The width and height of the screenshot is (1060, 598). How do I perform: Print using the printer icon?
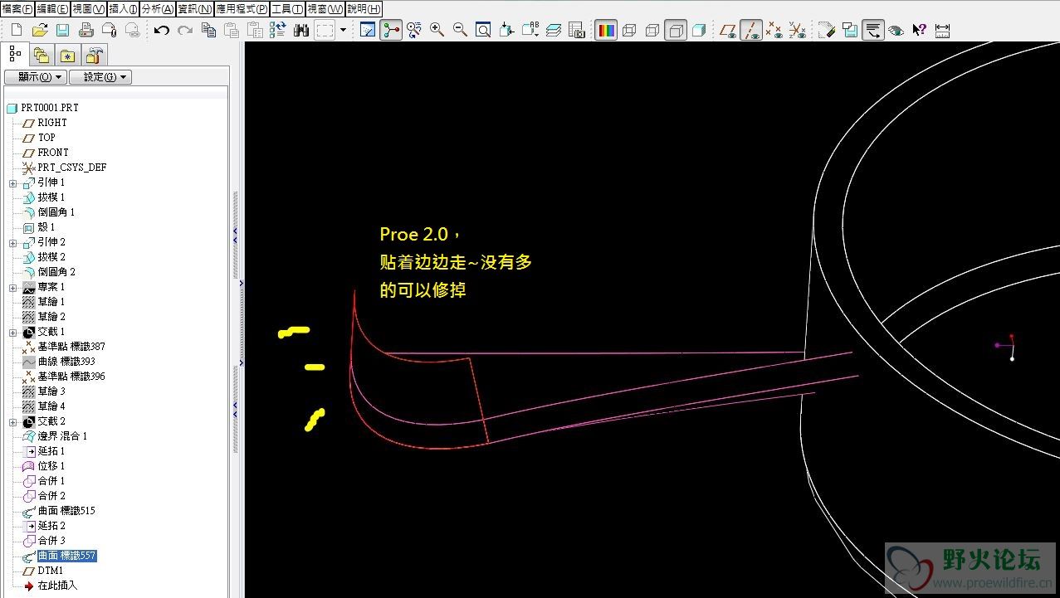(x=85, y=30)
